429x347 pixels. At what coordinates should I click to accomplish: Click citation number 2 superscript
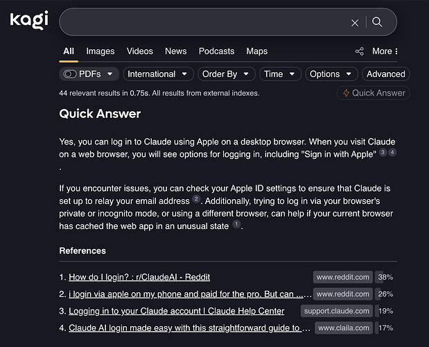coord(196,200)
